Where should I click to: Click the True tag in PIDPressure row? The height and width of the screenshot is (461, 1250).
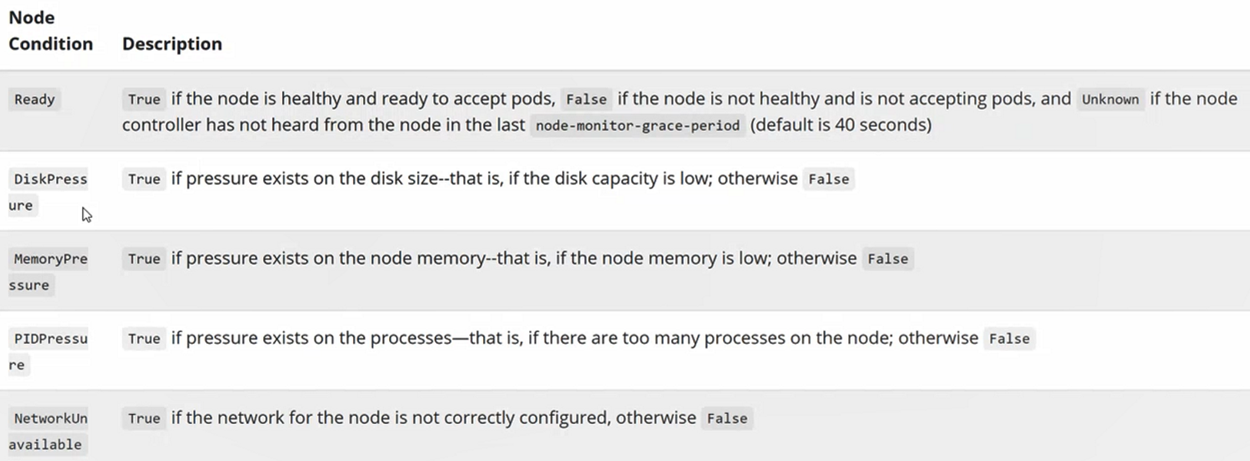point(144,339)
